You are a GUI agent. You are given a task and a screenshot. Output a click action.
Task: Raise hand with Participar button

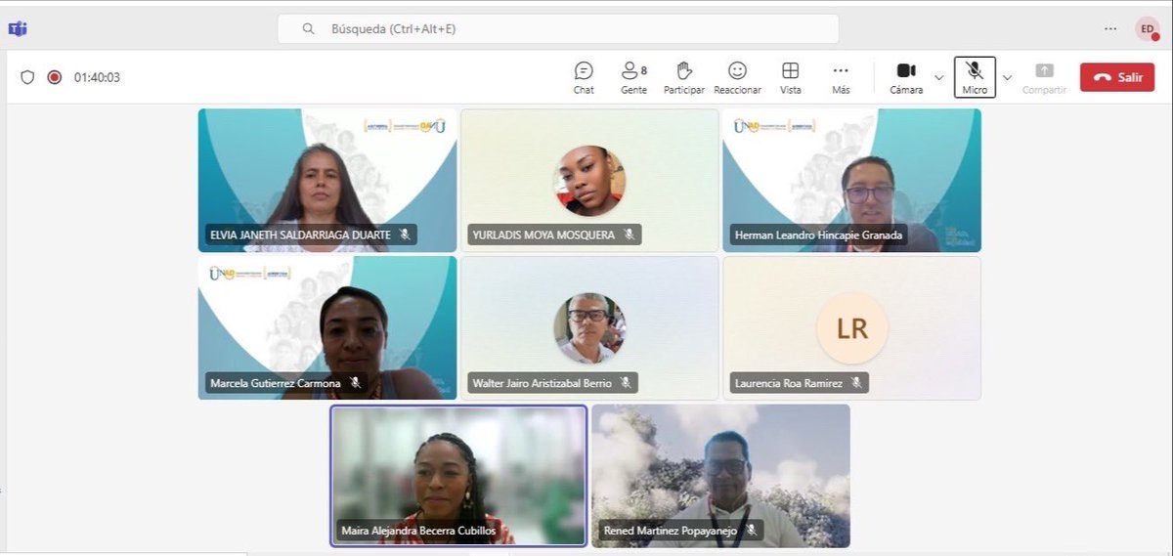point(684,77)
